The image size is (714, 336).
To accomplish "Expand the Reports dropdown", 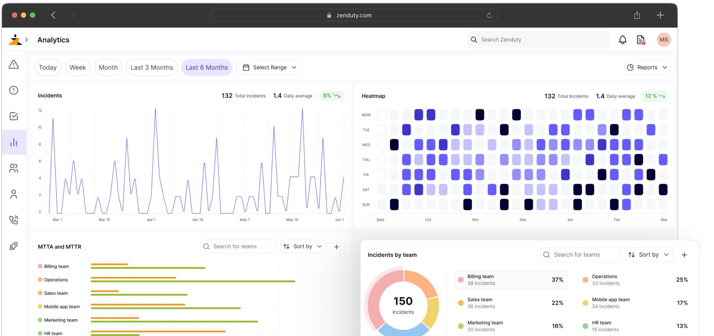I will click(x=647, y=68).
